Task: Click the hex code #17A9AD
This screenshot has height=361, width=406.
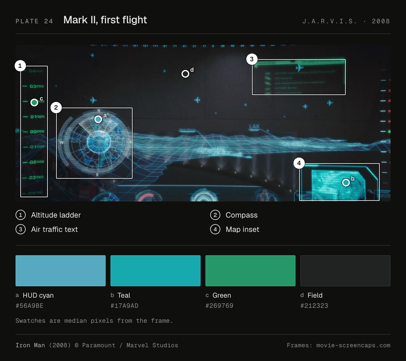Action: [124, 306]
